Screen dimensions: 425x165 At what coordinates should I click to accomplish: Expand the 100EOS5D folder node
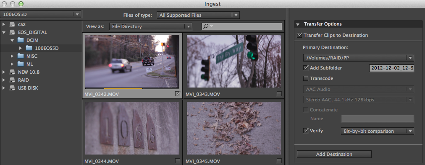21,48
